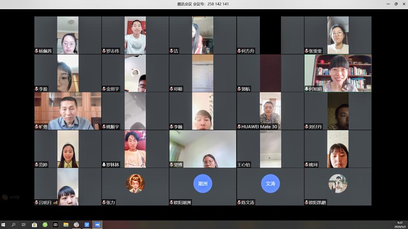Image resolution: width=408 pixels, height=229 pixels.
Task: Click the active microphone icon next to 何旭娟
Action: tap(307, 89)
